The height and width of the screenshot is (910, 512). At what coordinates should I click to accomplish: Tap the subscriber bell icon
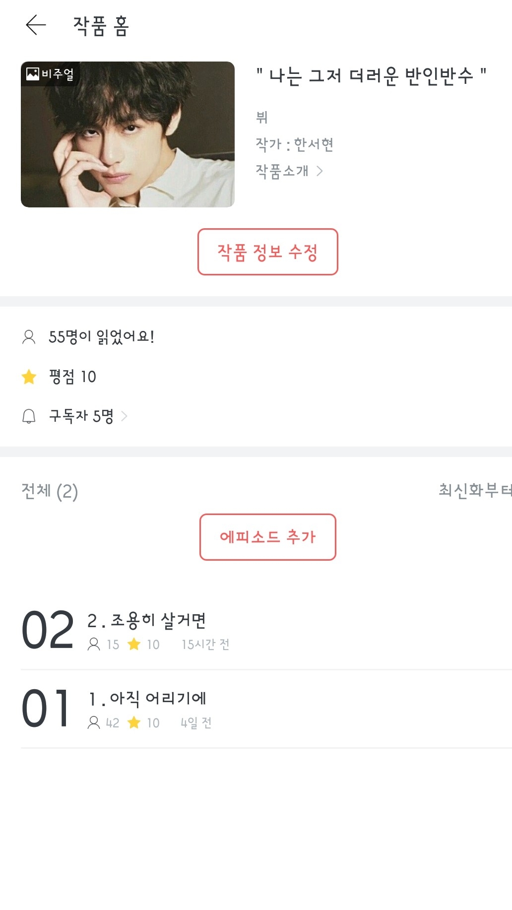click(29, 416)
